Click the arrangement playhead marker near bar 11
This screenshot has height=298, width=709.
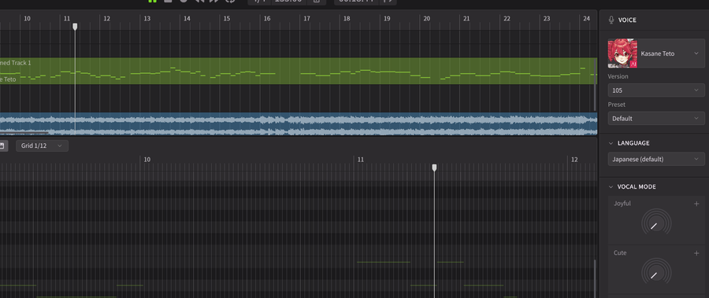[75, 27]
